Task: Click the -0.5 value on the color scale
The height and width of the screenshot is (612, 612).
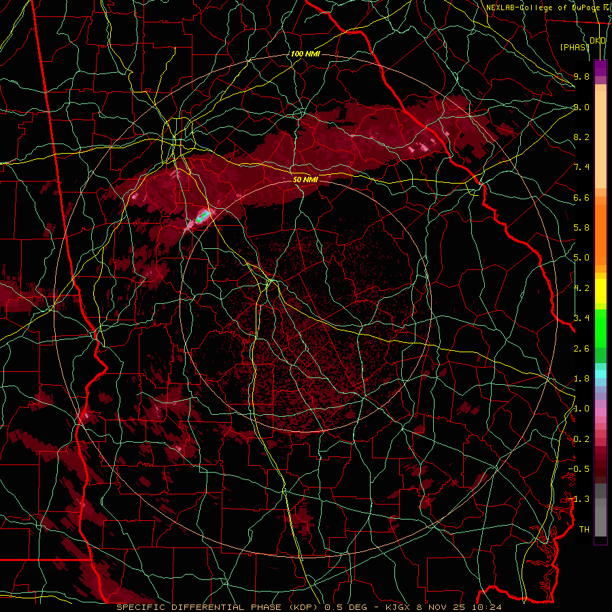Action: [579, 469]
